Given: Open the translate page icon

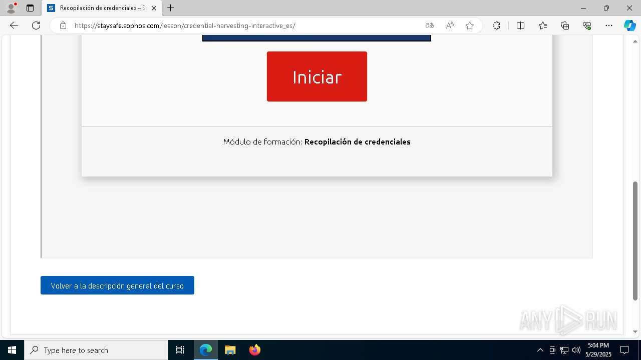Looking at the screenshot, I should coord(430,25).
